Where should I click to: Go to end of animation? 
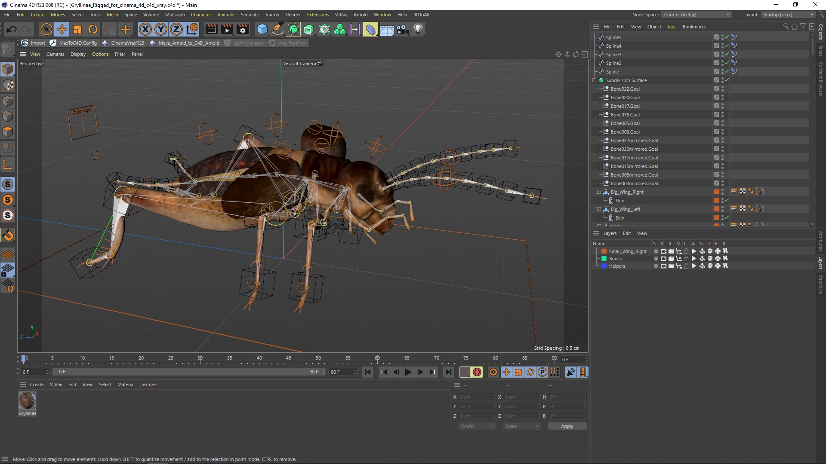(x=449, y=372)
